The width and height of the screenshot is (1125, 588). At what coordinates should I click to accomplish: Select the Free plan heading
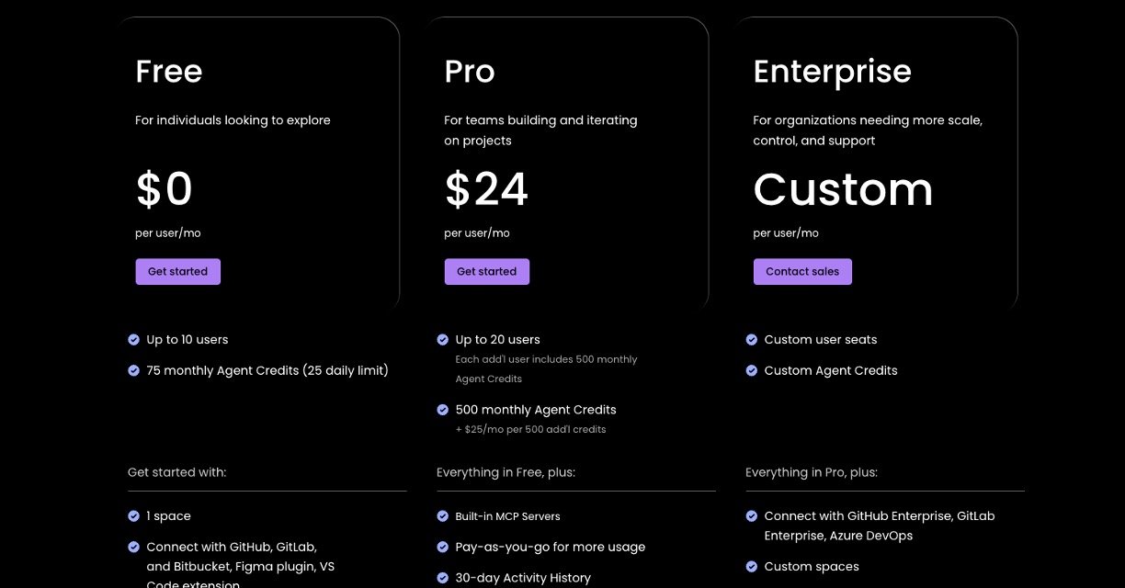[169, 72]
